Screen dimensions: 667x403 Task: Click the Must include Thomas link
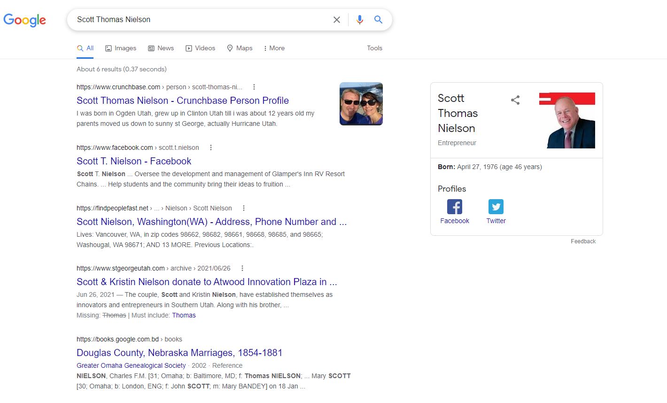[x=184, y=315]
